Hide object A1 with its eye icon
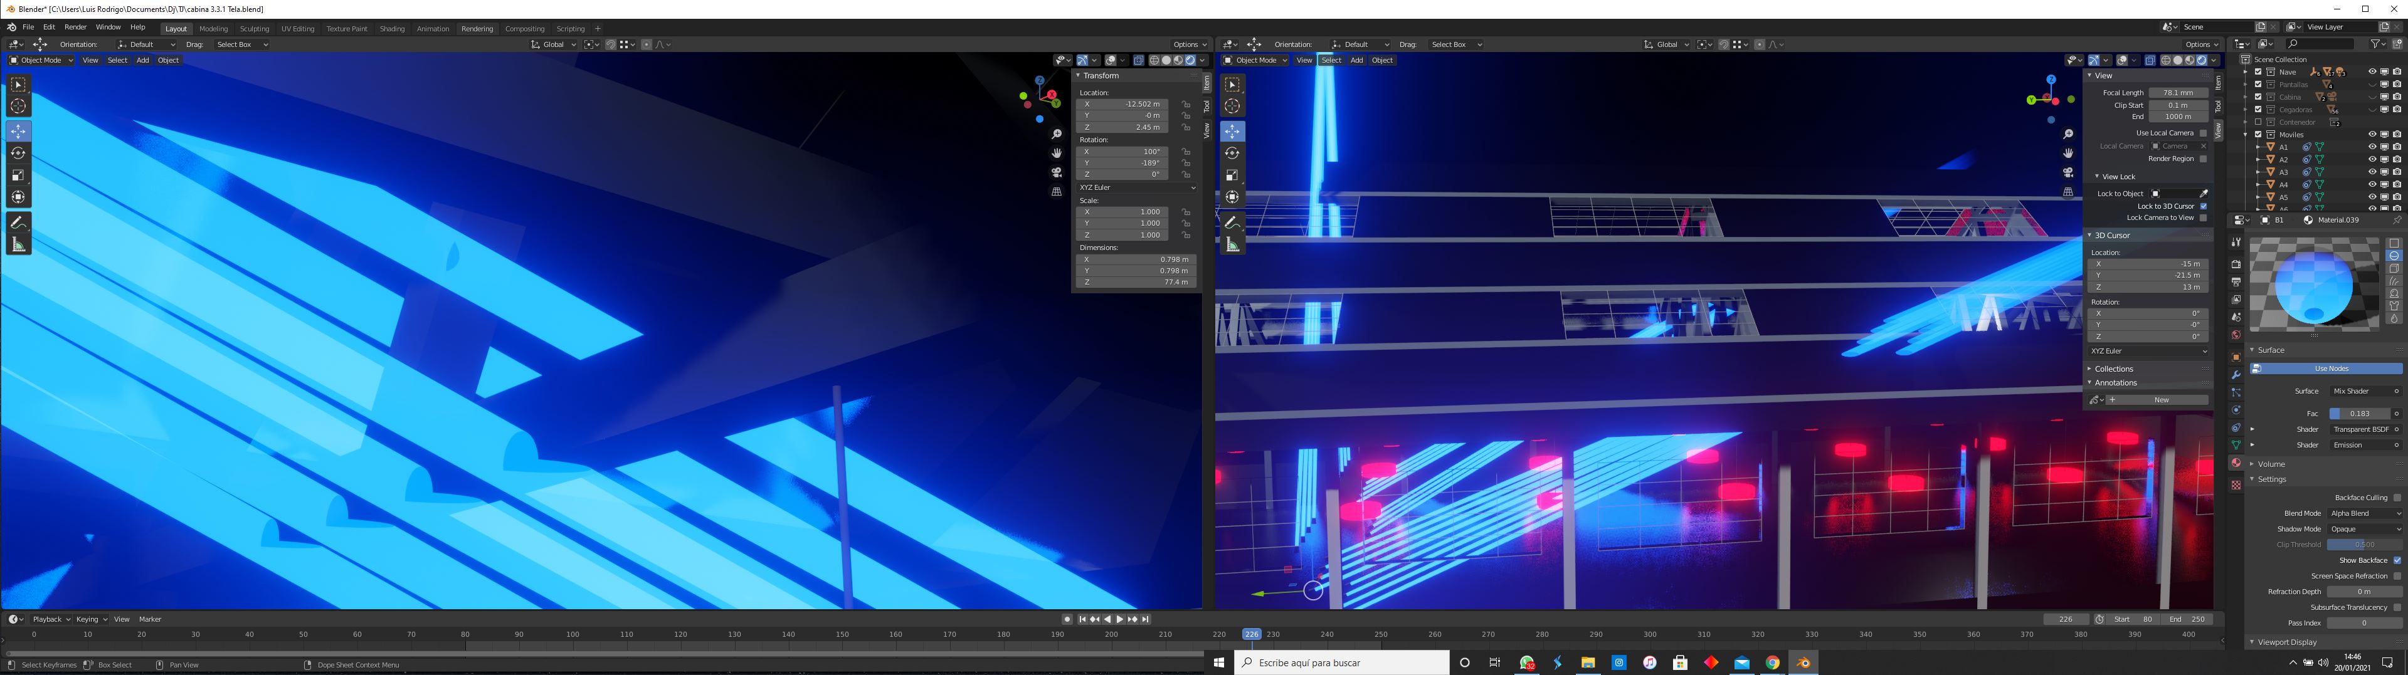This screenshot has width=2408, height=675. coord(2372,147)
